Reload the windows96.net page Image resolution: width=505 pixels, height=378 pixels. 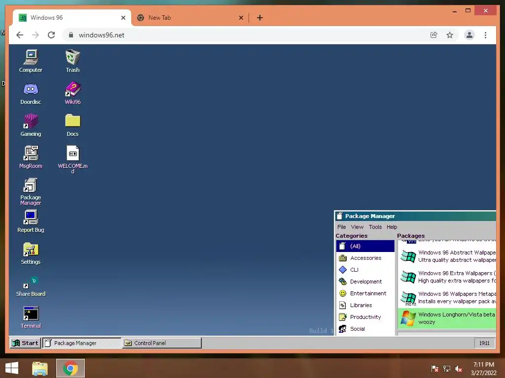coord(51,35)
